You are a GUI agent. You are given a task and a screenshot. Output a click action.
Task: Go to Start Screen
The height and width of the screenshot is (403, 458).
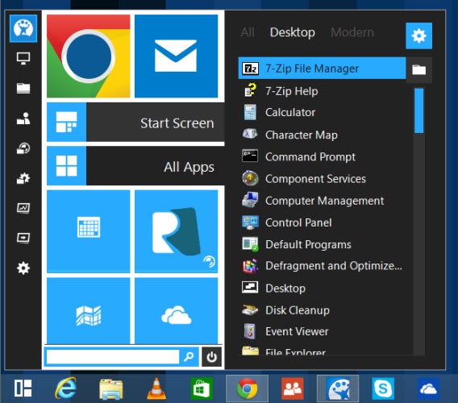[x=135, y=122]
